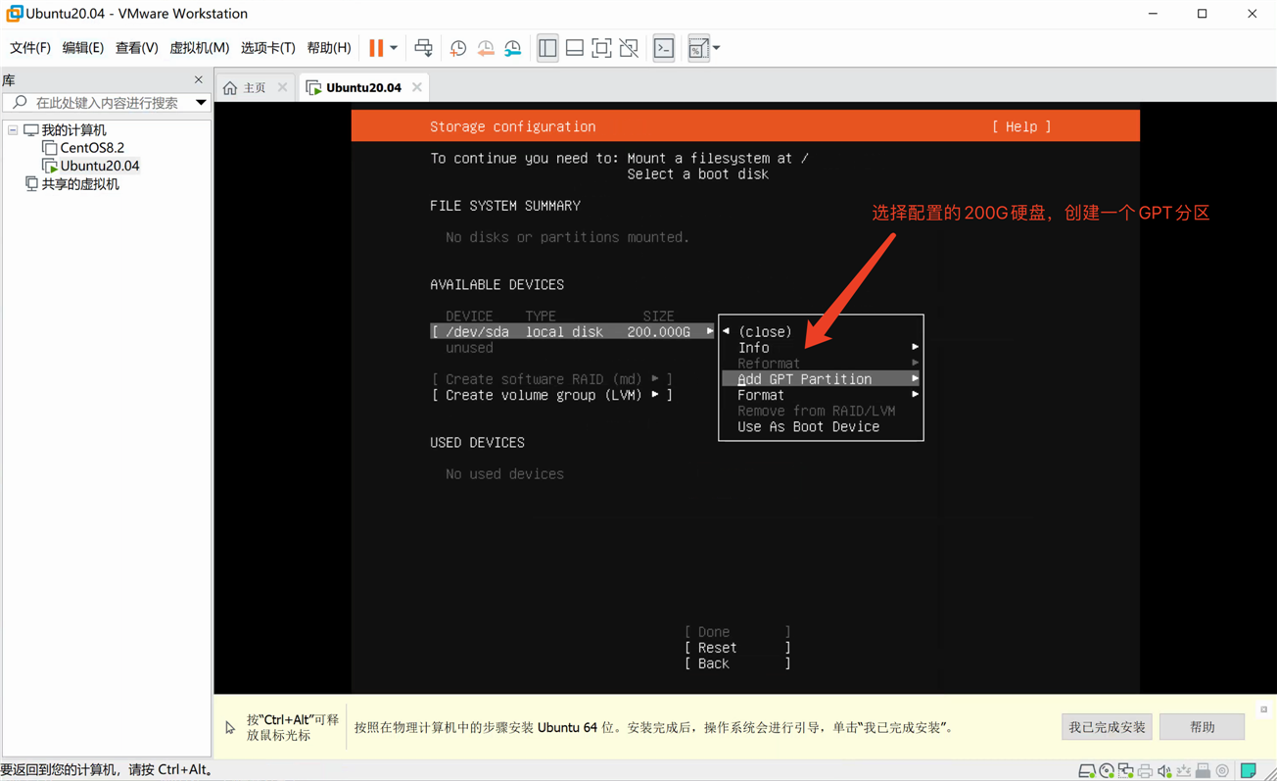The image size is (1277, 781).
Task: Collapse the 我的计算机 tree node
Action: [x=13, y=130]
